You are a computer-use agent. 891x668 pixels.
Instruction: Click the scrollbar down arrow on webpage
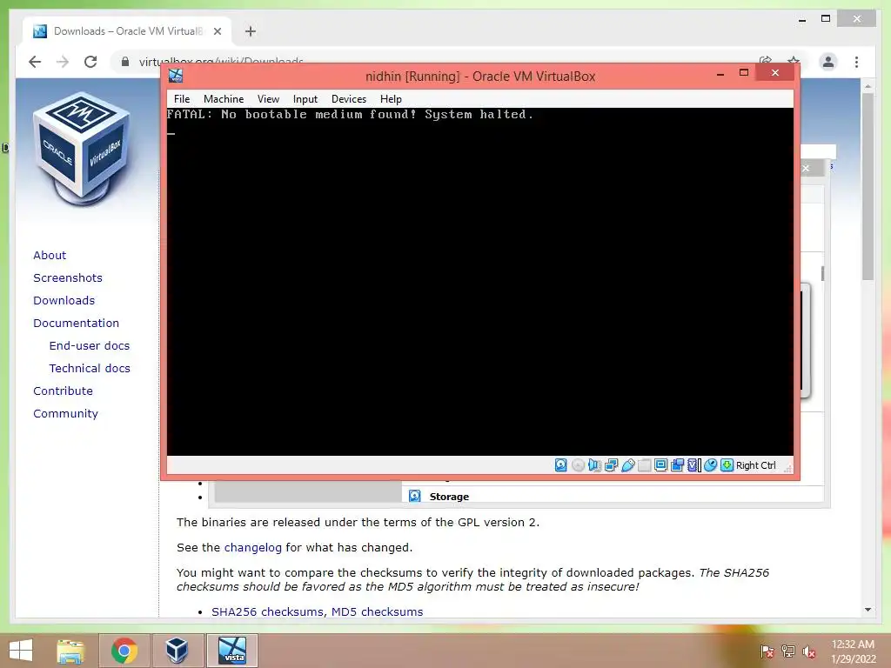click(868, 610)
